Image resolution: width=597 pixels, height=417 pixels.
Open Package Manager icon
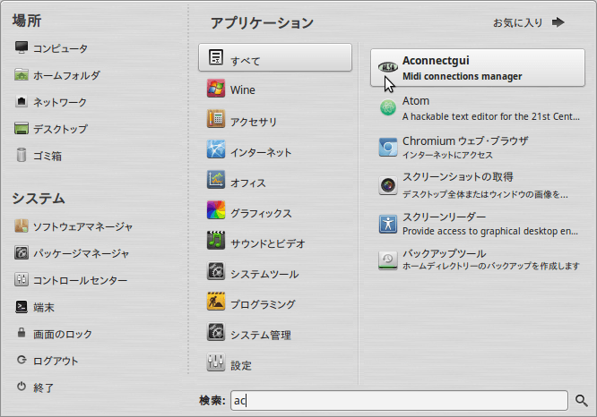[22, 252]
